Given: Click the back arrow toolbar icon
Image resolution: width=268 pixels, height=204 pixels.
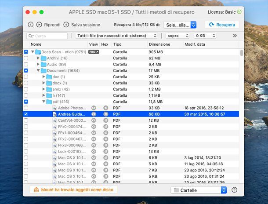Looking at the screenshot, I should (30, 25).
